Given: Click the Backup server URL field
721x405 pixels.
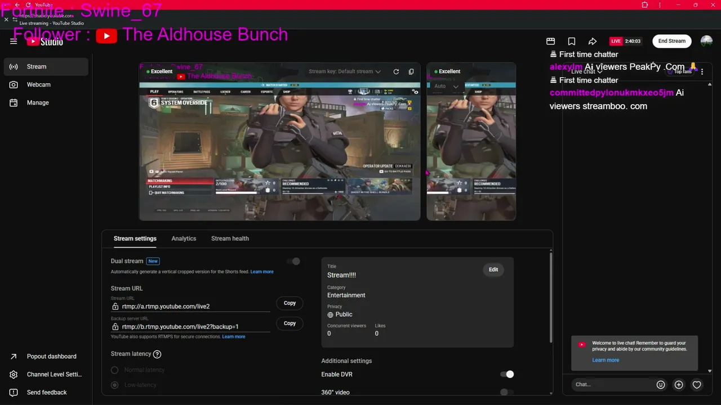Looking at the screenshot, I should 190,327.
